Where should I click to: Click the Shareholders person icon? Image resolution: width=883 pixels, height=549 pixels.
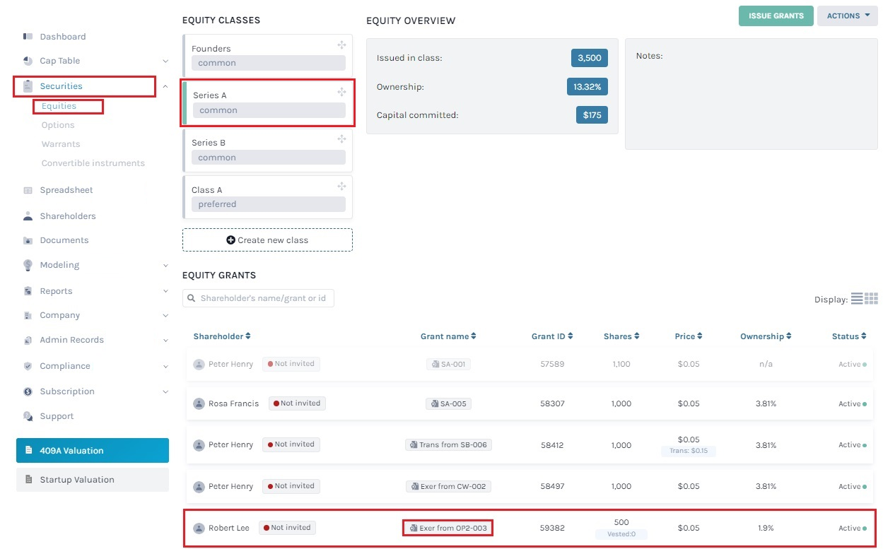coord(28,216)
